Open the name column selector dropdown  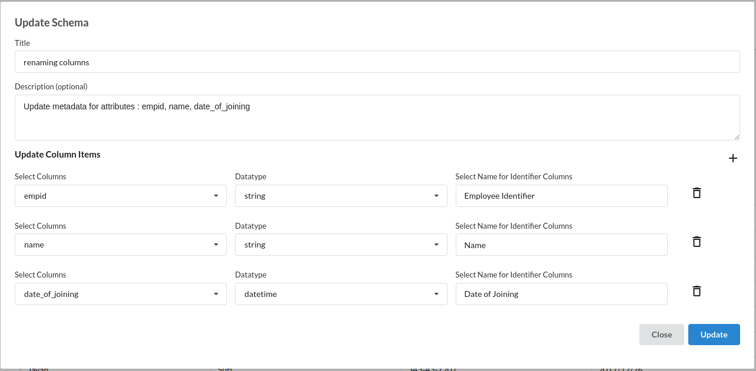tap(121, 245)
